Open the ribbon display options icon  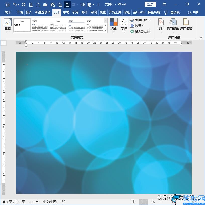click(164, 4)
